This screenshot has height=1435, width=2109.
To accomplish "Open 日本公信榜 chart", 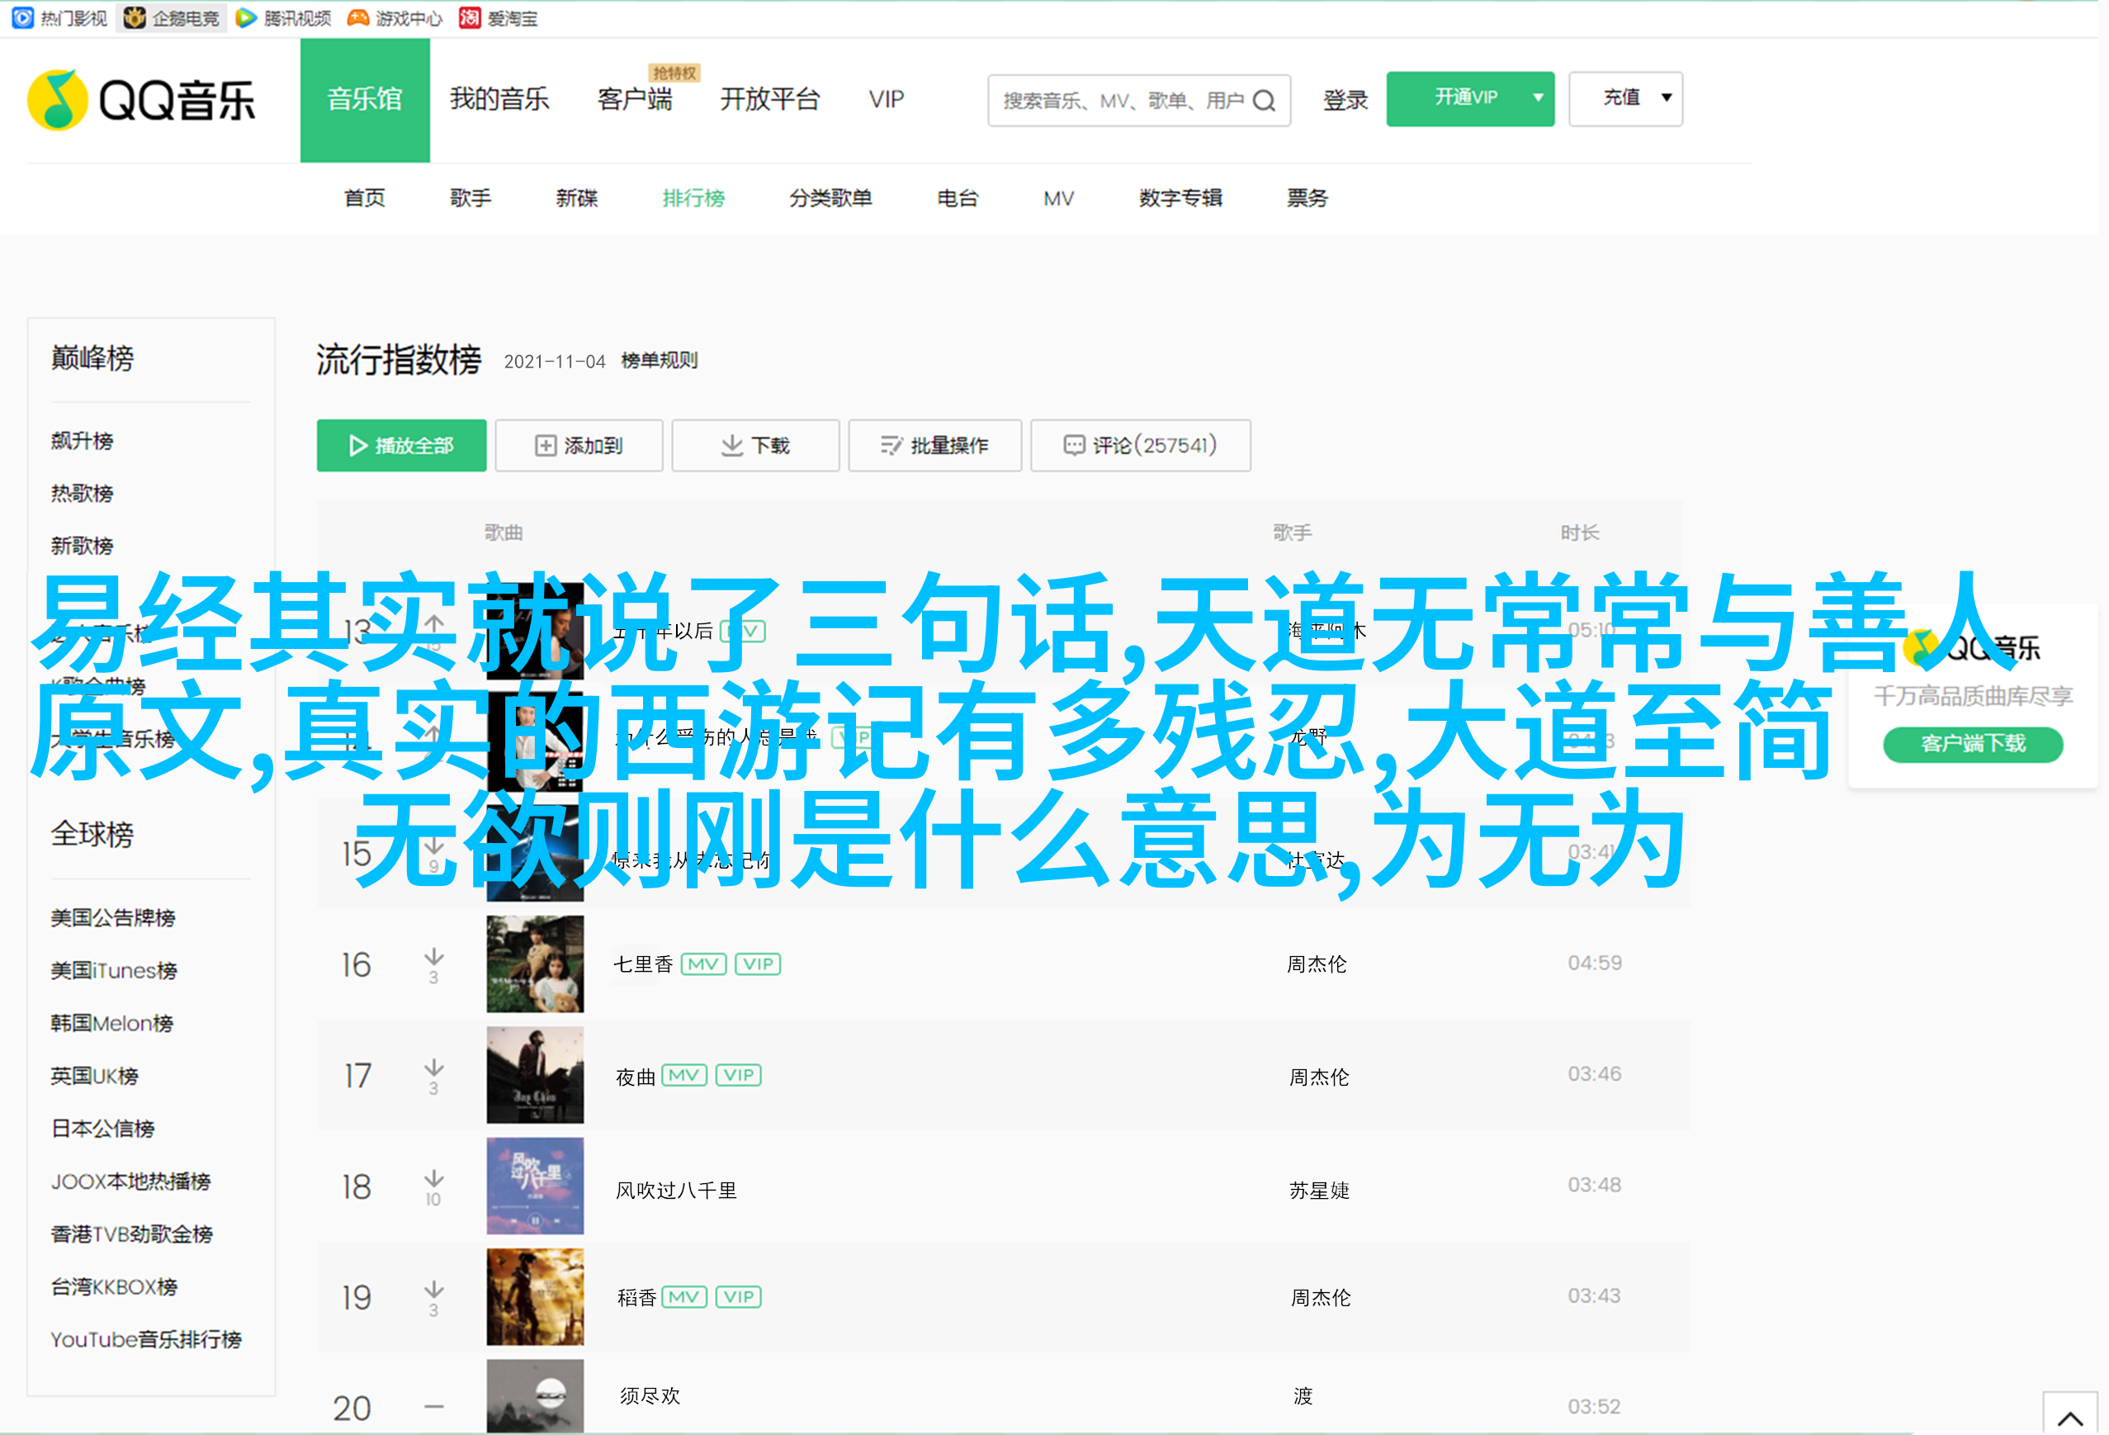I will coord(103,1128).
